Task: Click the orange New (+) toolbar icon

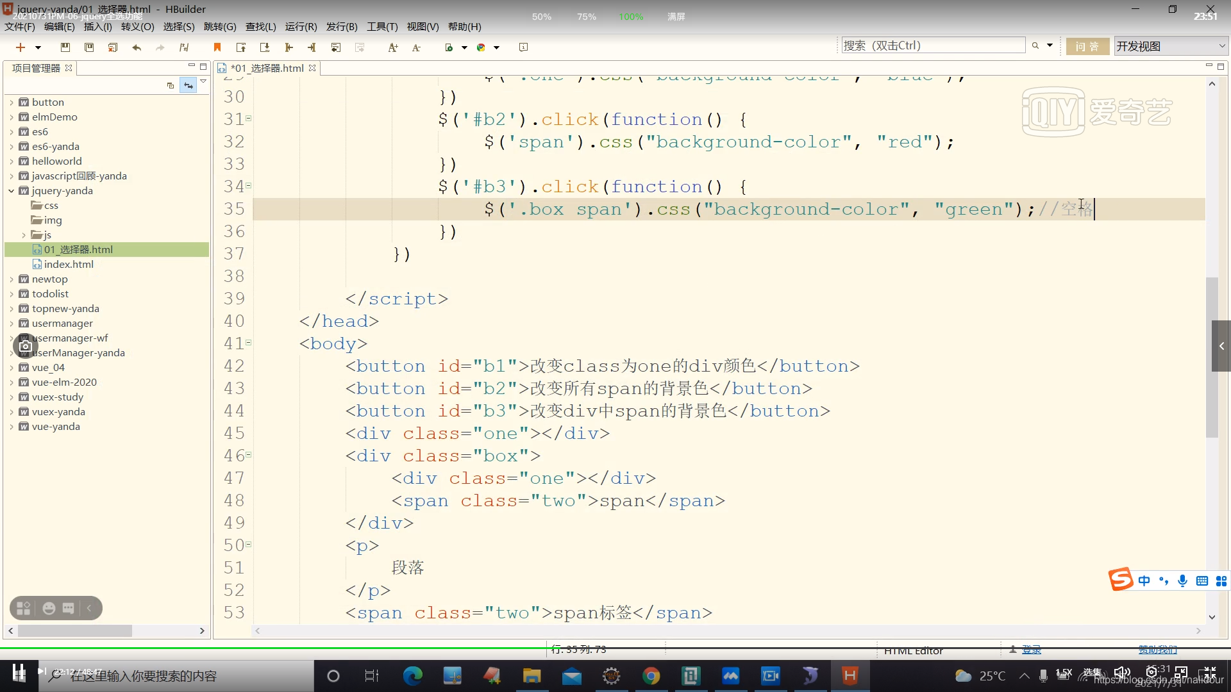Action: (x=21, y=47)
